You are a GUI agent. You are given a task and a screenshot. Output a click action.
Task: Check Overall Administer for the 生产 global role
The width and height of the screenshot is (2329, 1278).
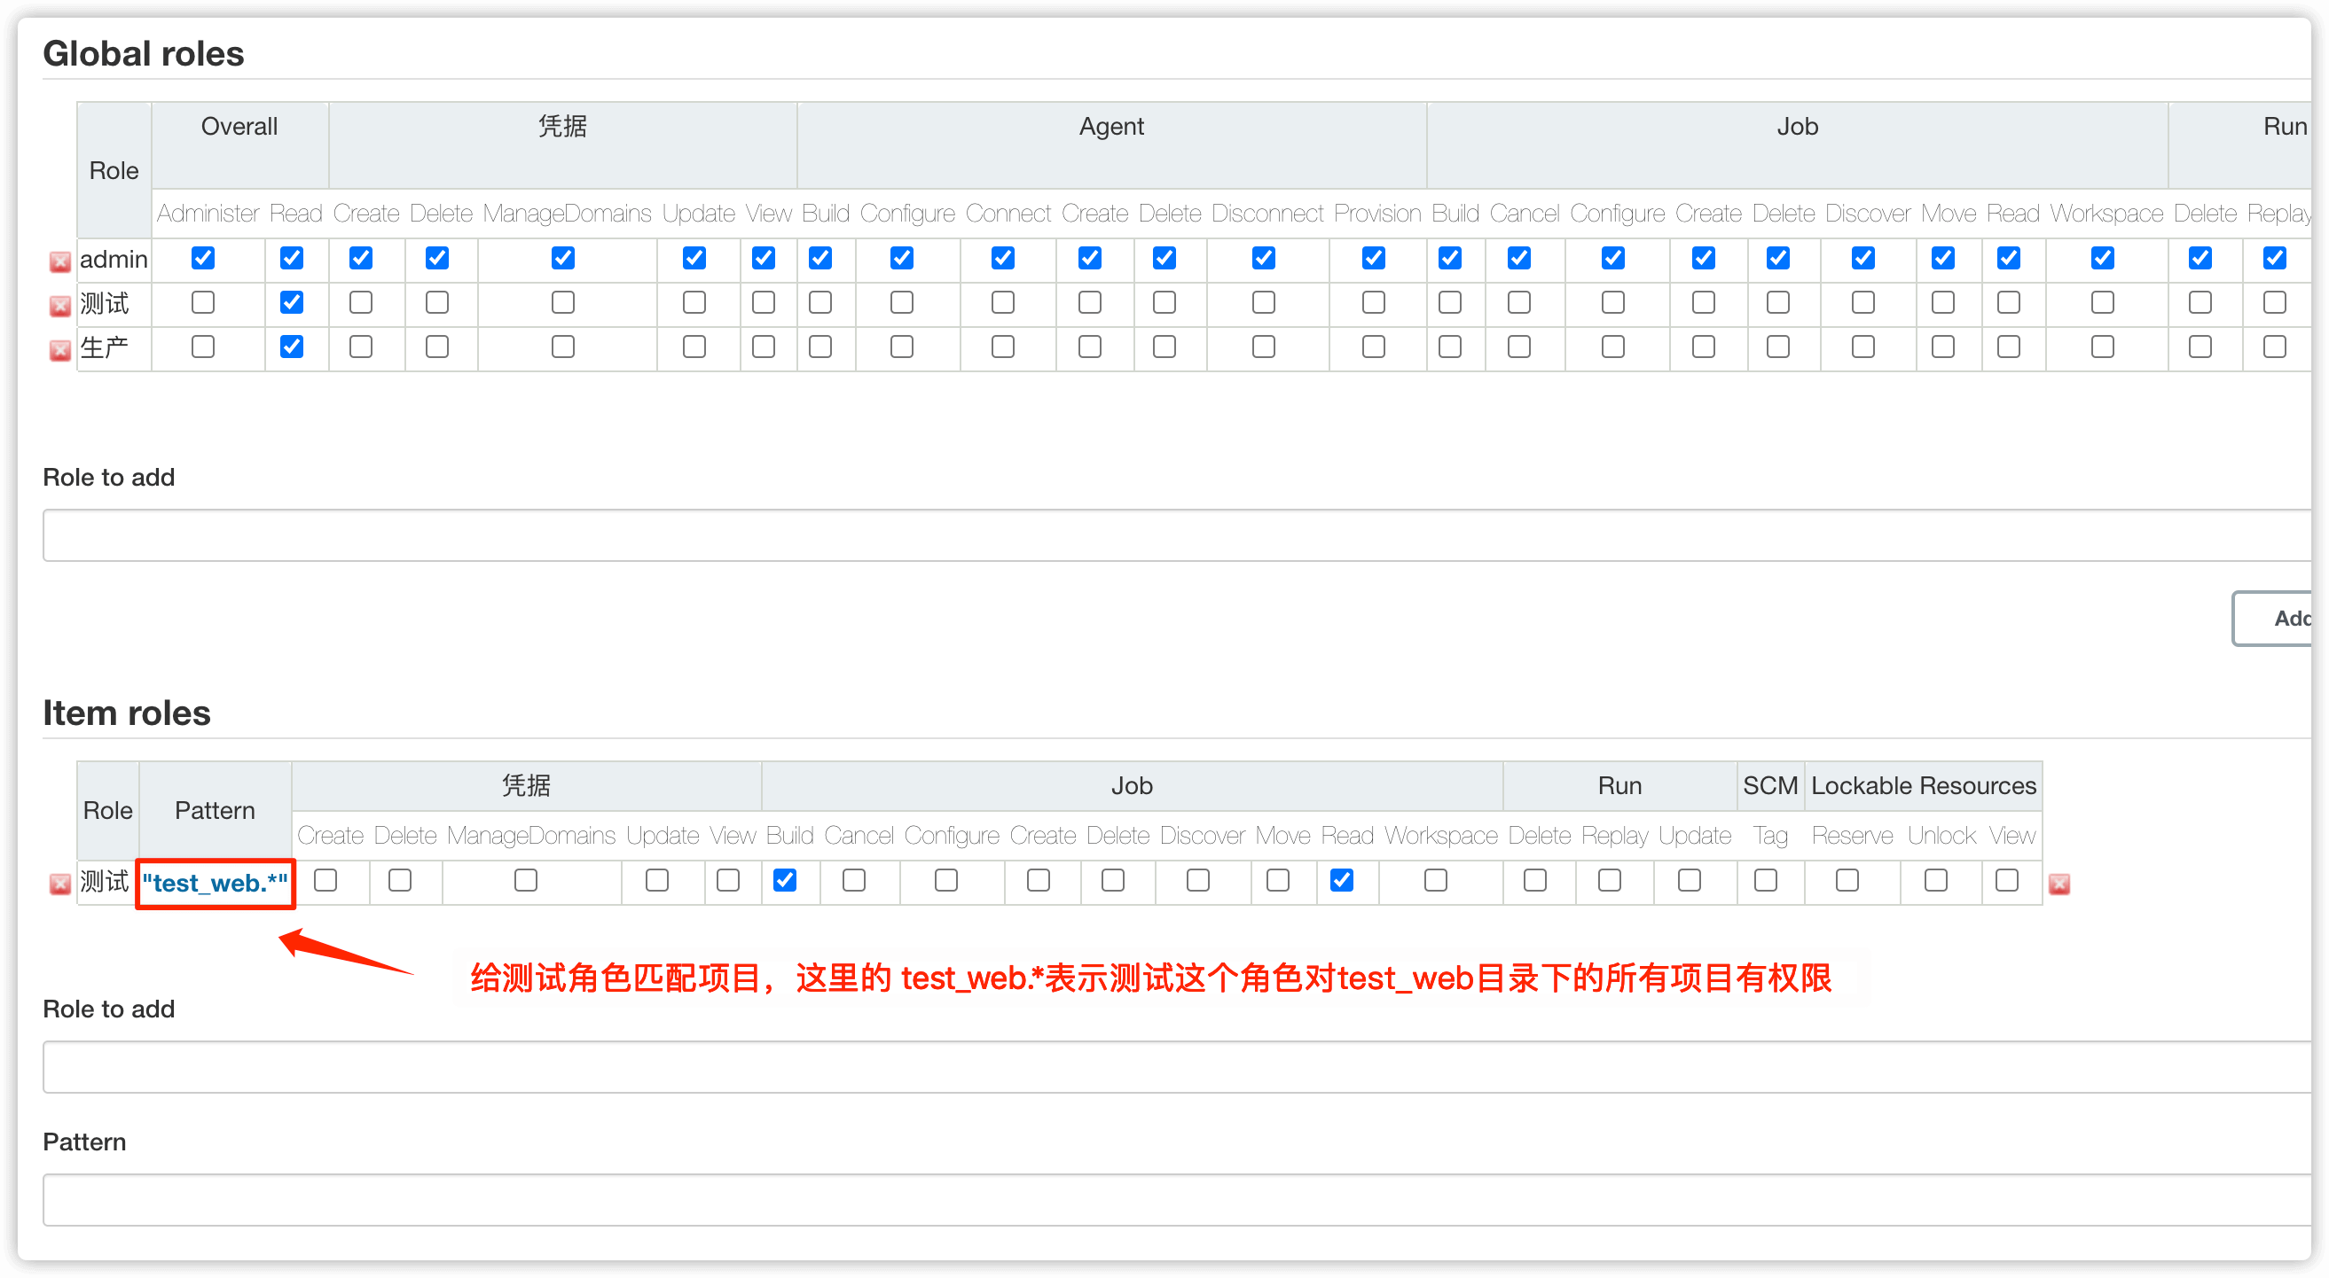point(203,347)
